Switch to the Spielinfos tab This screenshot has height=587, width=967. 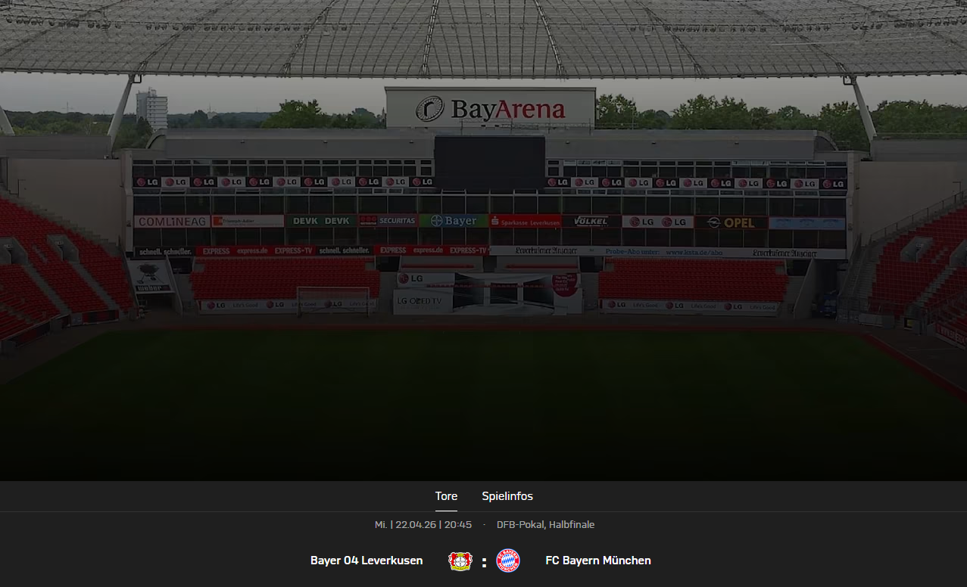pyautogui.click(x=507, y=496)
